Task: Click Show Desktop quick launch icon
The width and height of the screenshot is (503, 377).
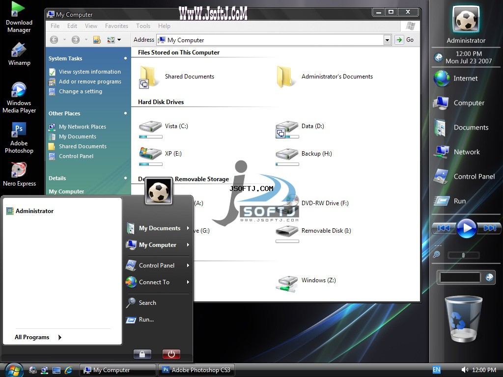Action: 56,370
